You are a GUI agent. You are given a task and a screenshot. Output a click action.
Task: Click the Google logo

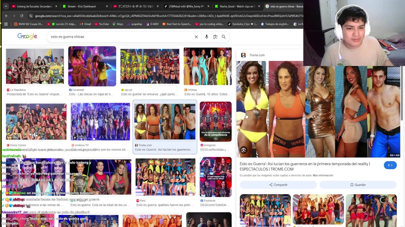click(x=27, y=37)
